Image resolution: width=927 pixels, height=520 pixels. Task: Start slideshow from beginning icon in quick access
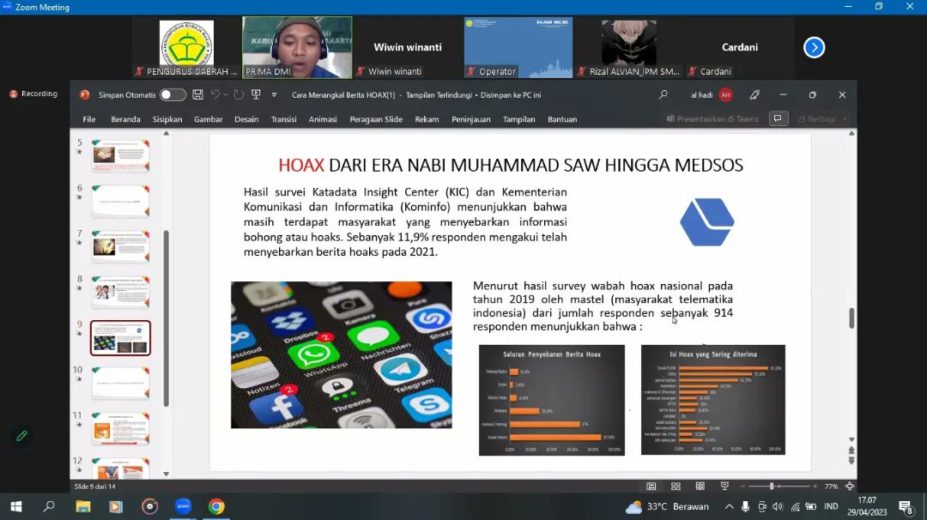[256, 94]
